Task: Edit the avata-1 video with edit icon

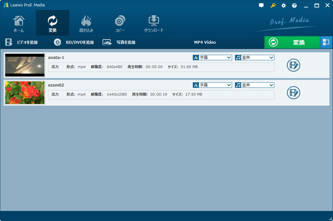Action: 293,65
